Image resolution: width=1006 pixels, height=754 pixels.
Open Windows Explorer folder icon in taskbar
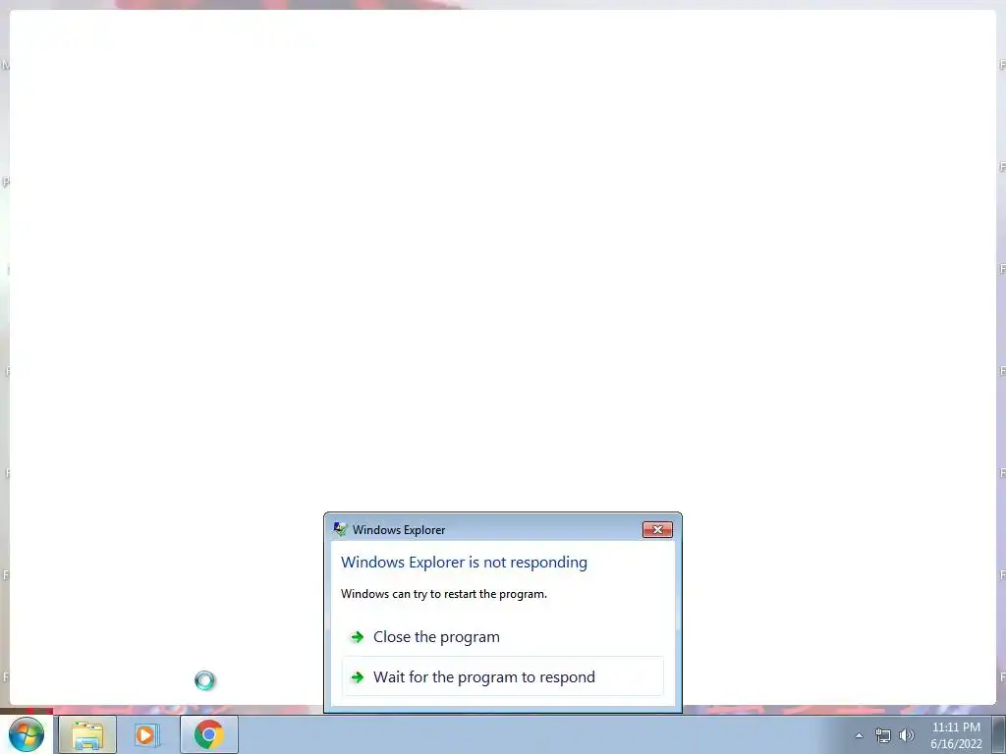[87, 734]
